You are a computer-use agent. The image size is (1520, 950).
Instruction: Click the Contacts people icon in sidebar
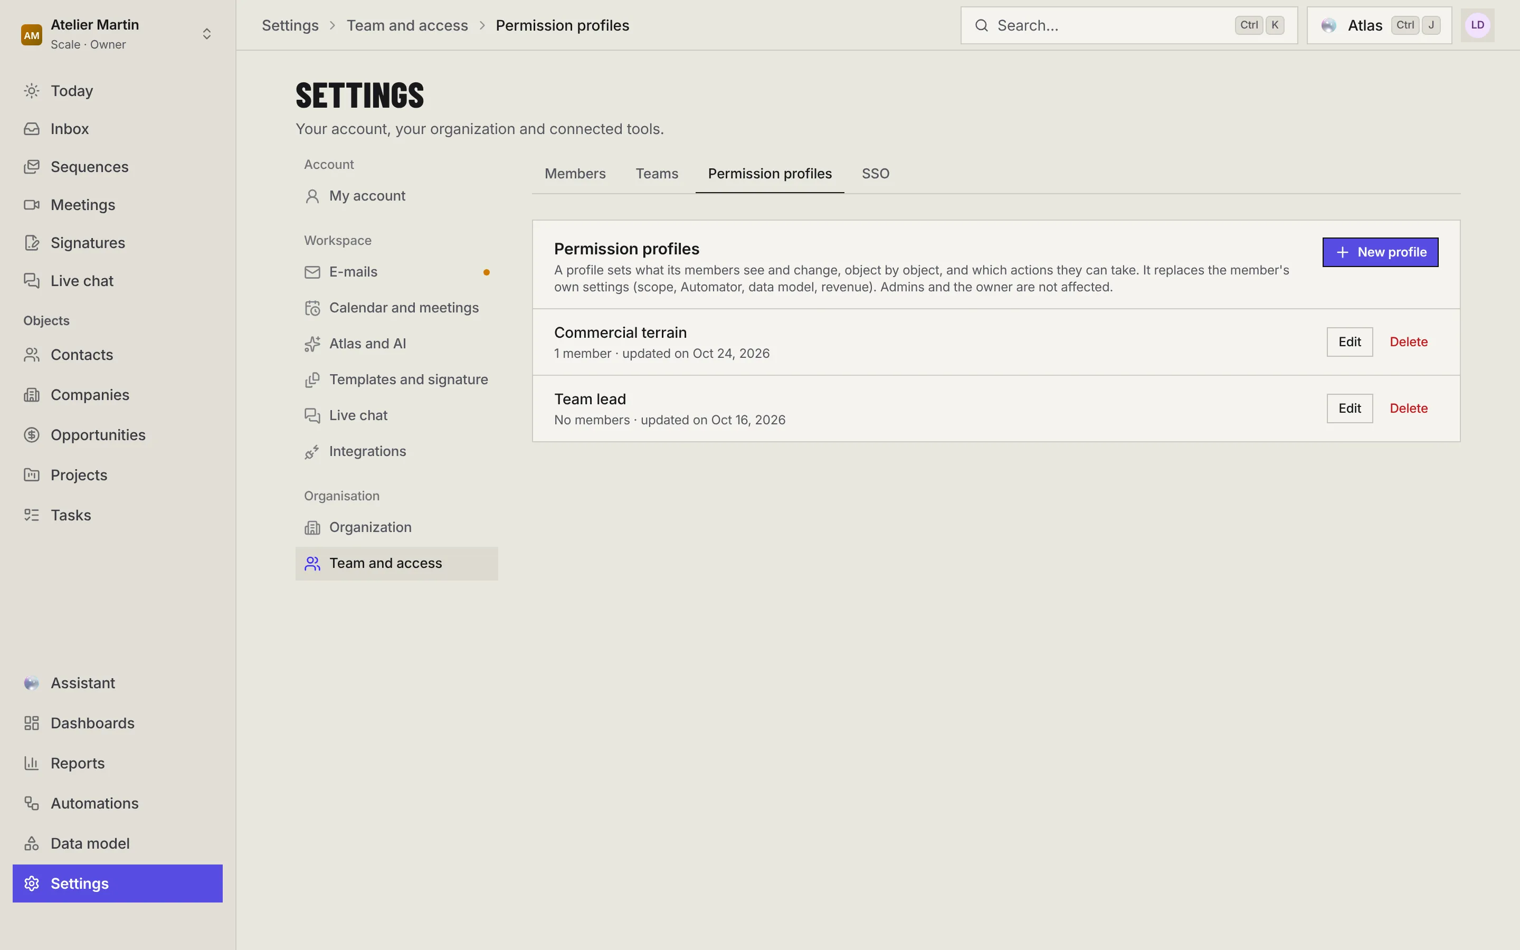click(32, 355)
